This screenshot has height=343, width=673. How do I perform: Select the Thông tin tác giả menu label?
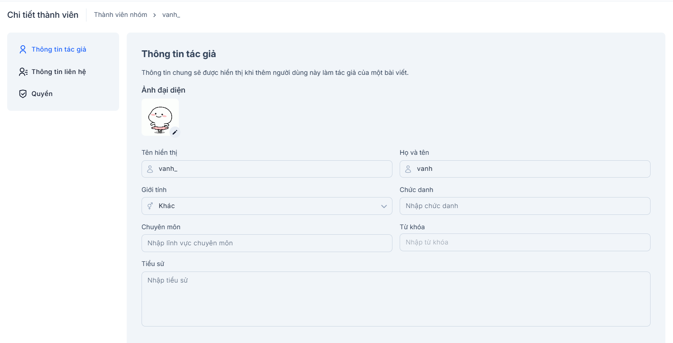pos(59,49)
